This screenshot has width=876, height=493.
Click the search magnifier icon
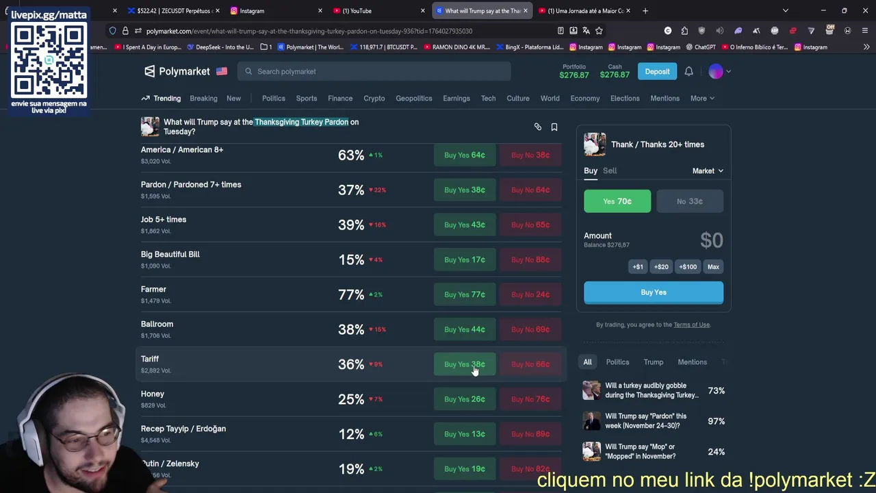[248, 71]
